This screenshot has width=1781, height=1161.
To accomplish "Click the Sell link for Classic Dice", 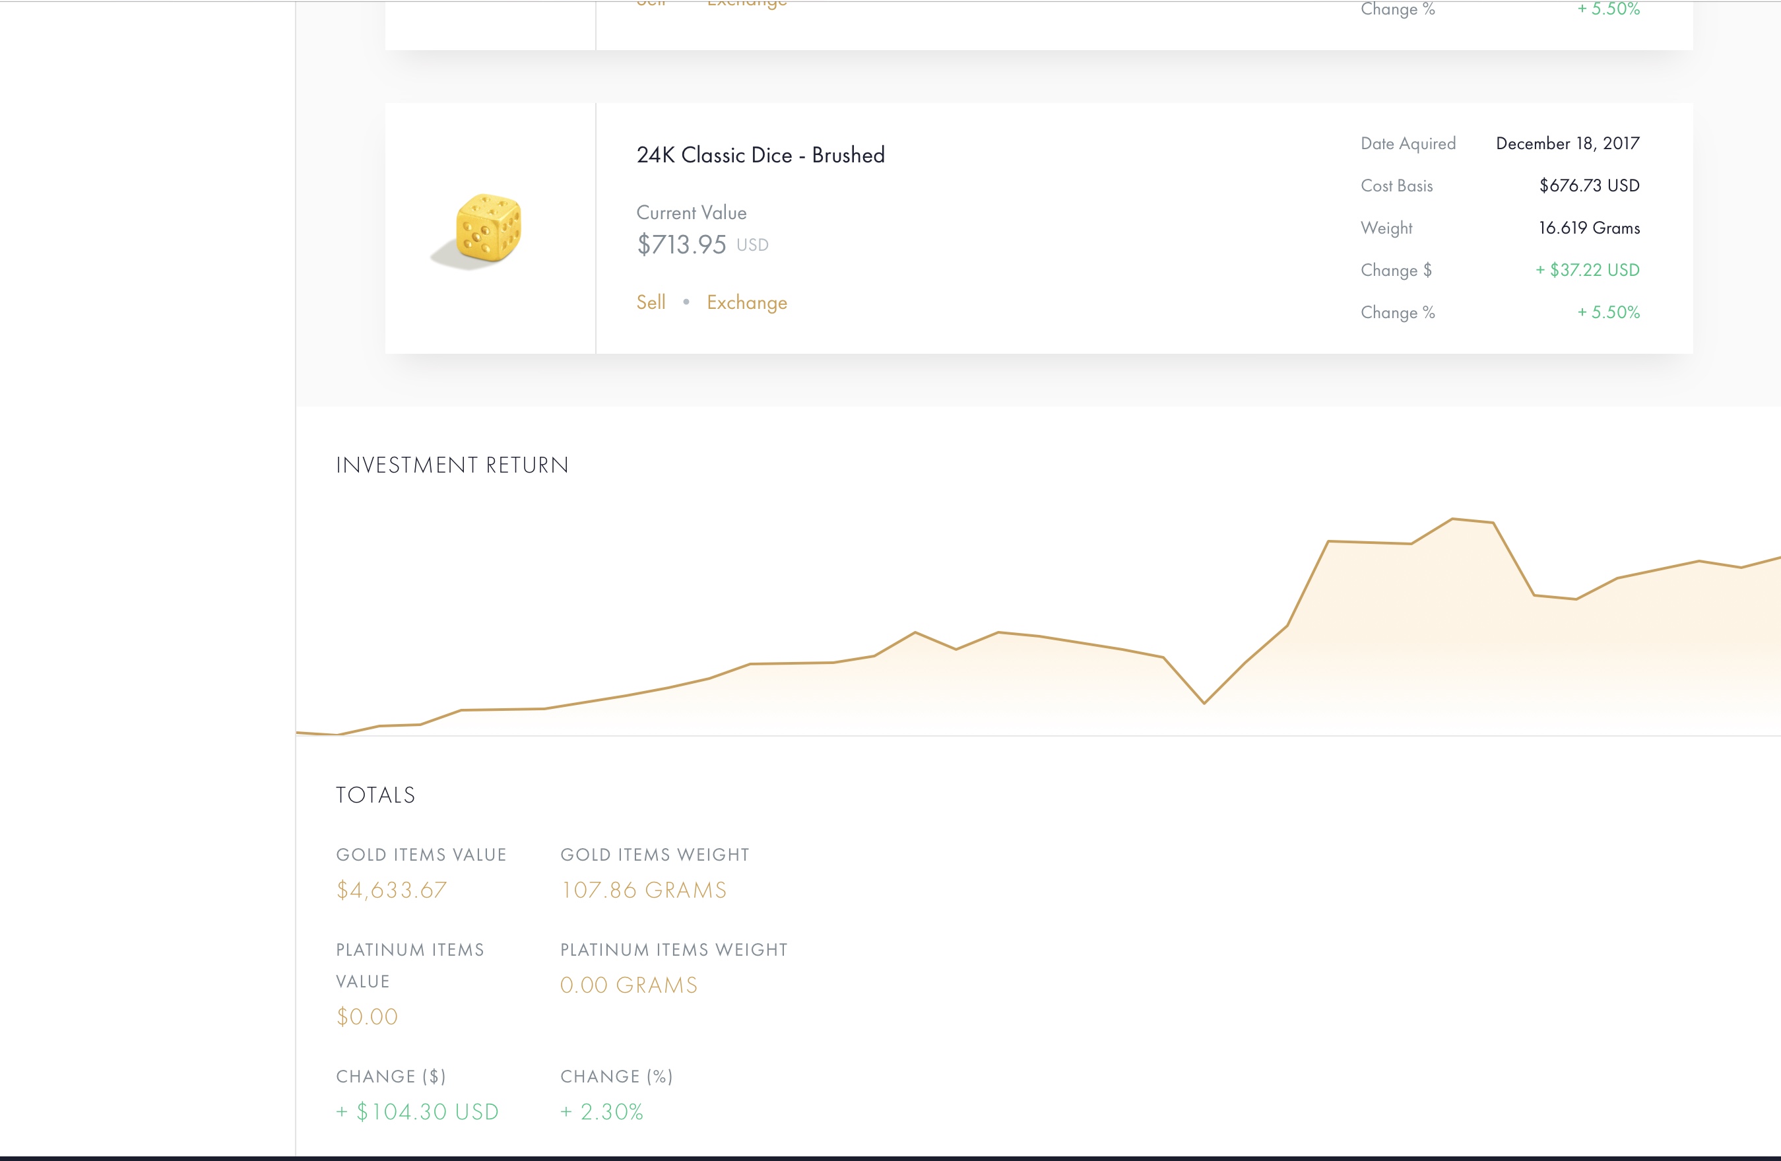I will 650,302.
